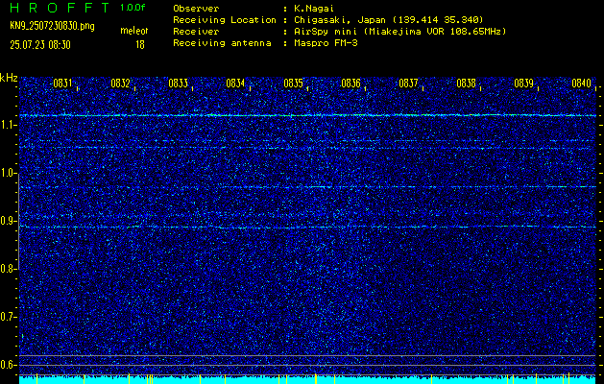Click the 0833 time tick label

178,84
